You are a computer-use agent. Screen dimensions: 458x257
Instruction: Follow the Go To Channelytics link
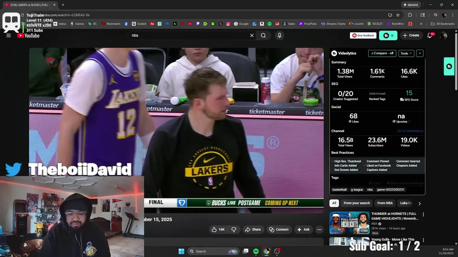click(x=410, y=131)
